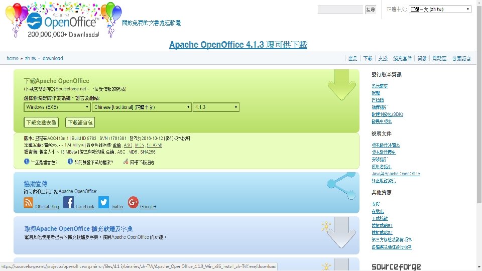Select the last top navigation item 本國語言
This screenshot has height=271, width=482.
click(x=461, y=58)
